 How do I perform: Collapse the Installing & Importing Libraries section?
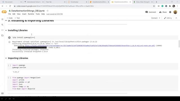click(x=6, y=20)
